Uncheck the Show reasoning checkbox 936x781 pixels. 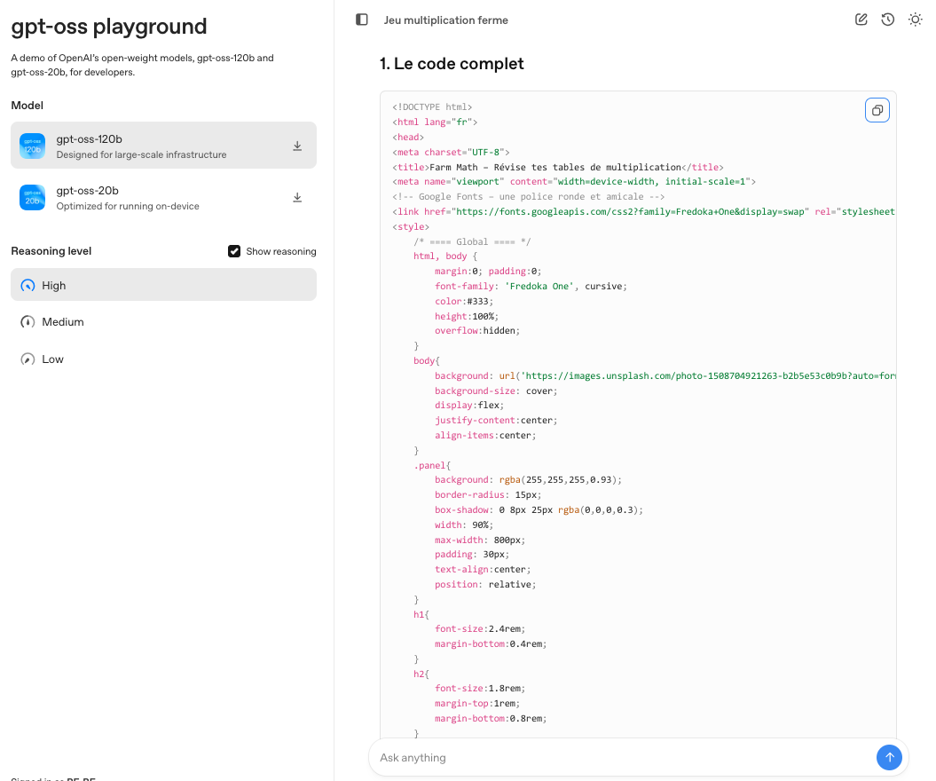[x=234, y=251]
